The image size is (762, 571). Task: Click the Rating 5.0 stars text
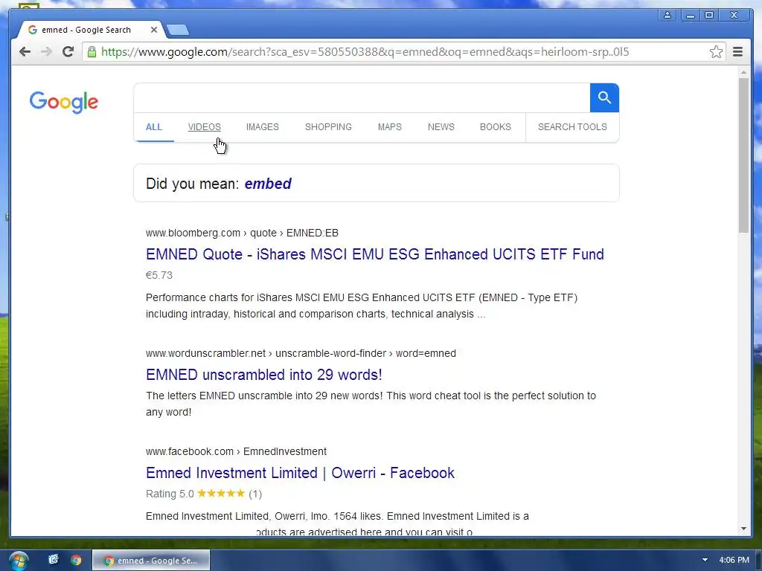tap(204, 494)
